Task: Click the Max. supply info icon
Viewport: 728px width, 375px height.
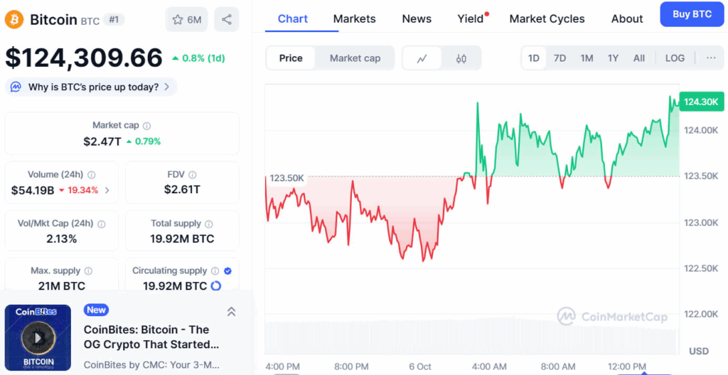Action: (88, 271)
